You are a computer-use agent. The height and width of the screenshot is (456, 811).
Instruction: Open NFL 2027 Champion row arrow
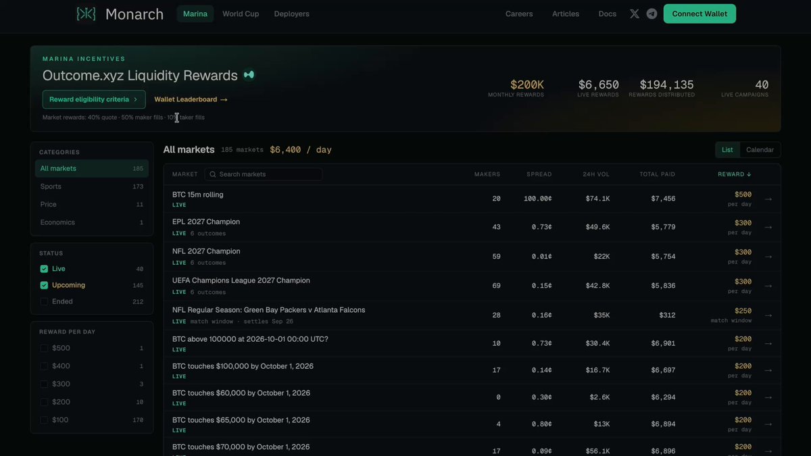(768, 257)
